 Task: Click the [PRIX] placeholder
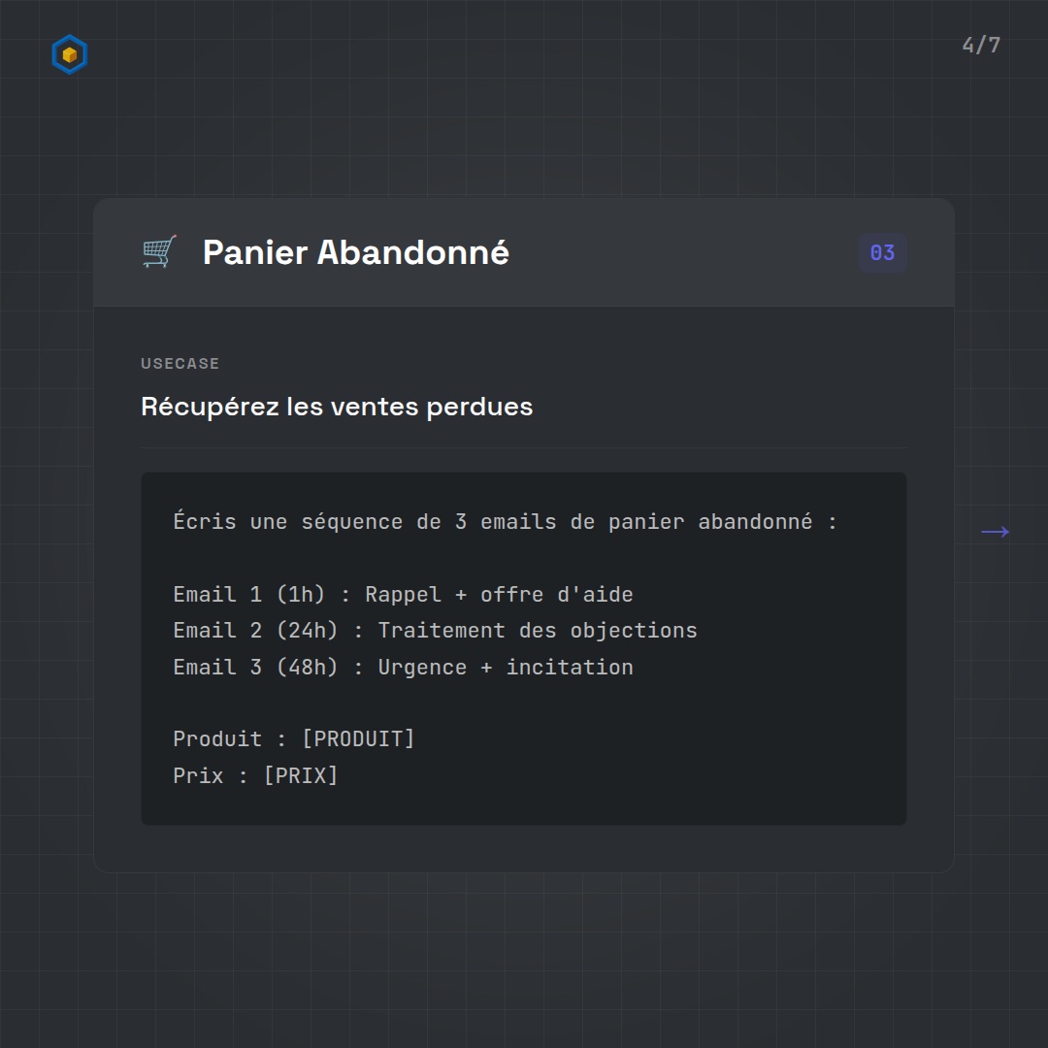point(301,775)
